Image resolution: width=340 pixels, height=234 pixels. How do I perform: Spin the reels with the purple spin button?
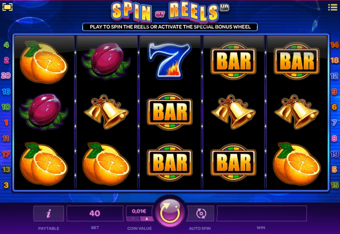[170, 213]
